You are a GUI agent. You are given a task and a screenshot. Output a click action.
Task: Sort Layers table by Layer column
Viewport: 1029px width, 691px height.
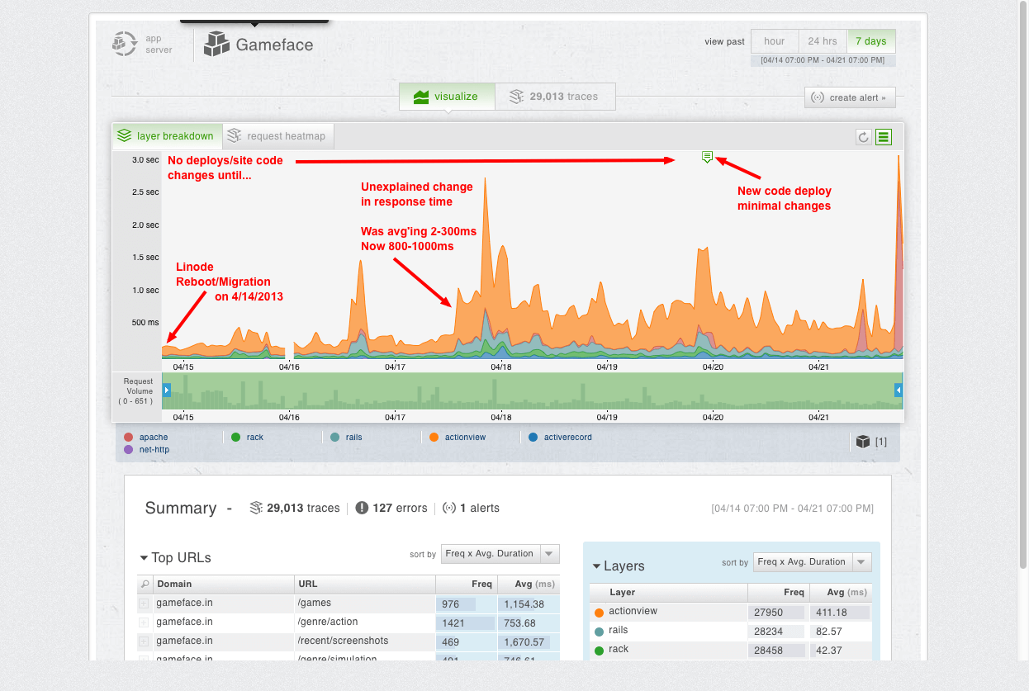coord(668,593)
